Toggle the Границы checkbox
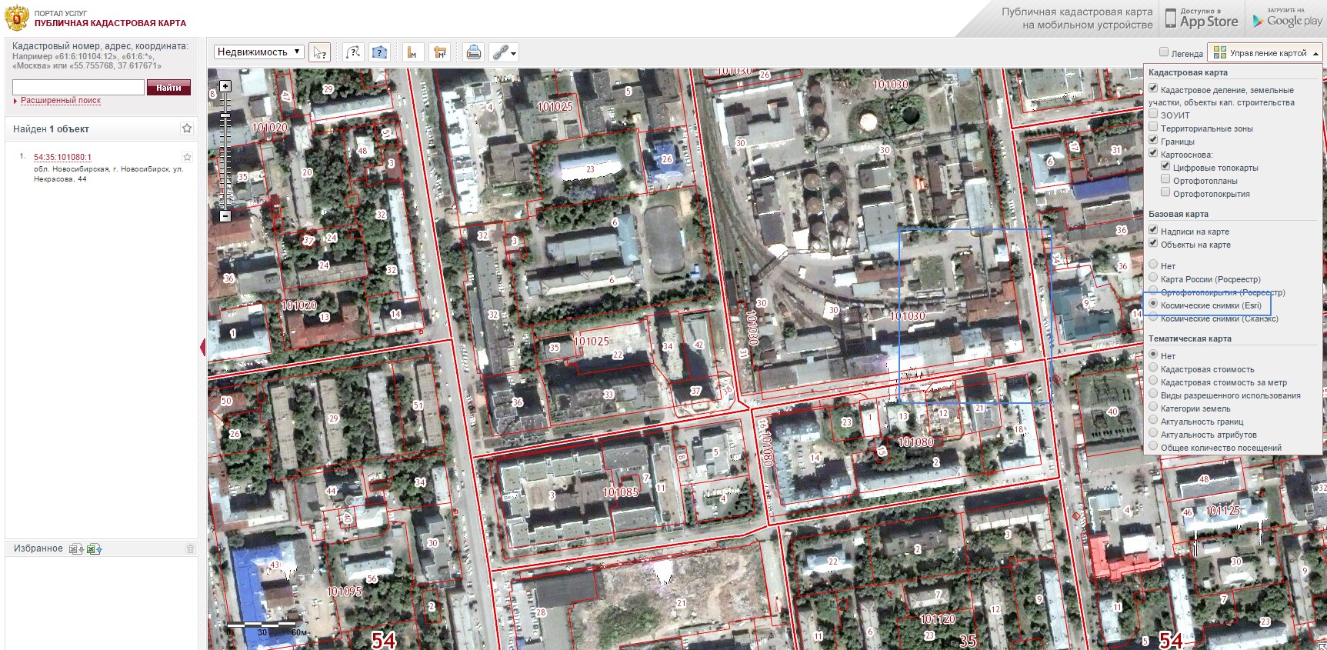This screenshot has height=650, width=1327. pos(1153,140)
